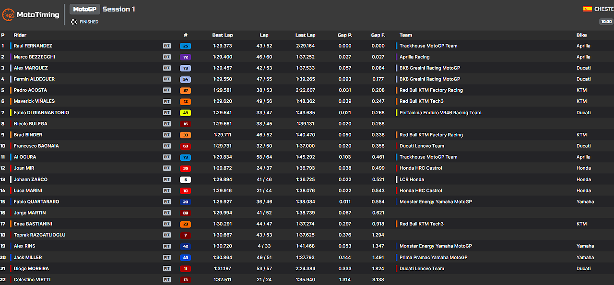This screenshot has width=614, height=285.
Task: Click the checkered flag FINISHED icon
Action: point(74,22)
